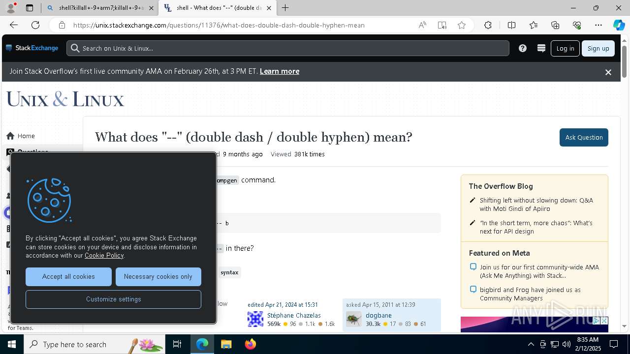
Task: Open the volume control tray icon
Action: pyautogui.click(x=567, y=344)
